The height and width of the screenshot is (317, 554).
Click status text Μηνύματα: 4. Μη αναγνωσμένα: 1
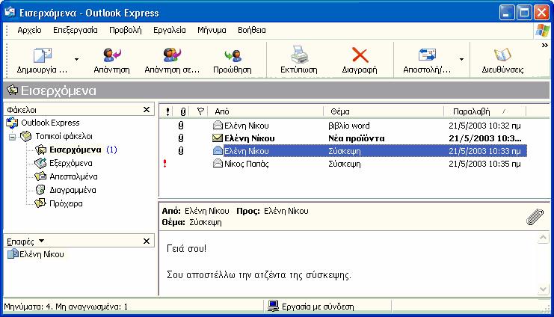pos(66,307)
